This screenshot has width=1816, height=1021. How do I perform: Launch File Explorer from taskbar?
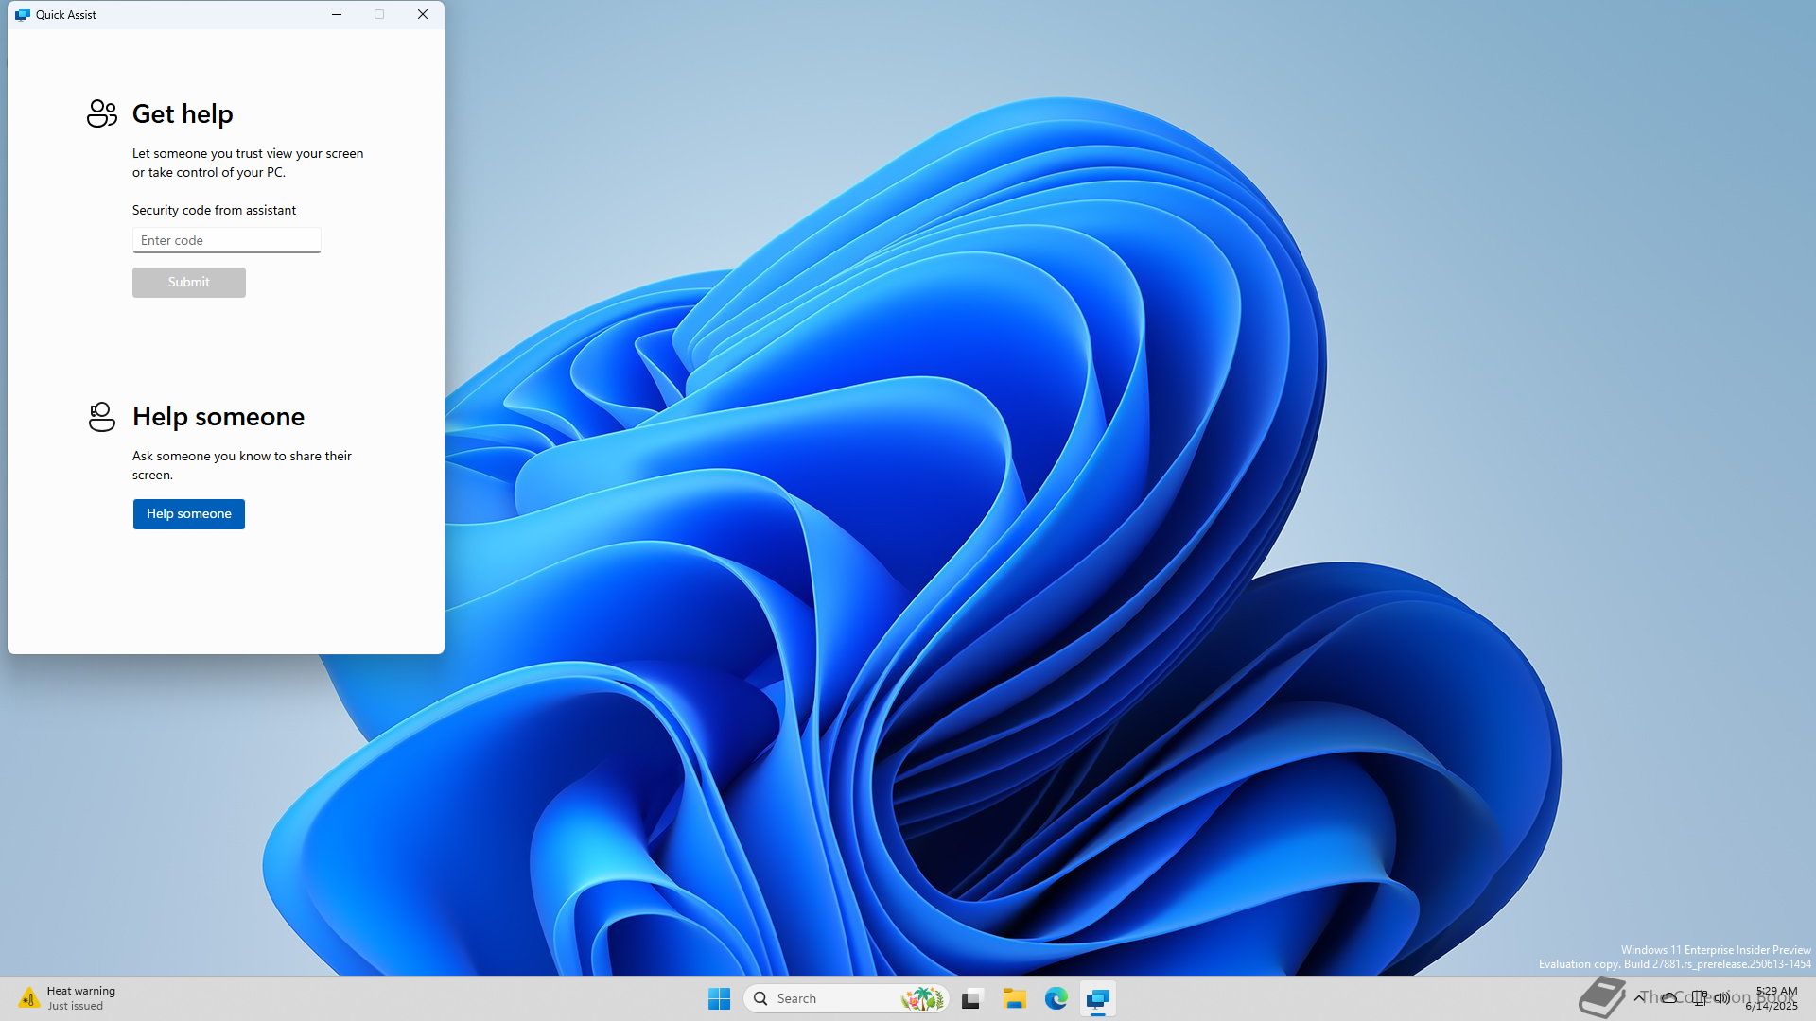1014,998
